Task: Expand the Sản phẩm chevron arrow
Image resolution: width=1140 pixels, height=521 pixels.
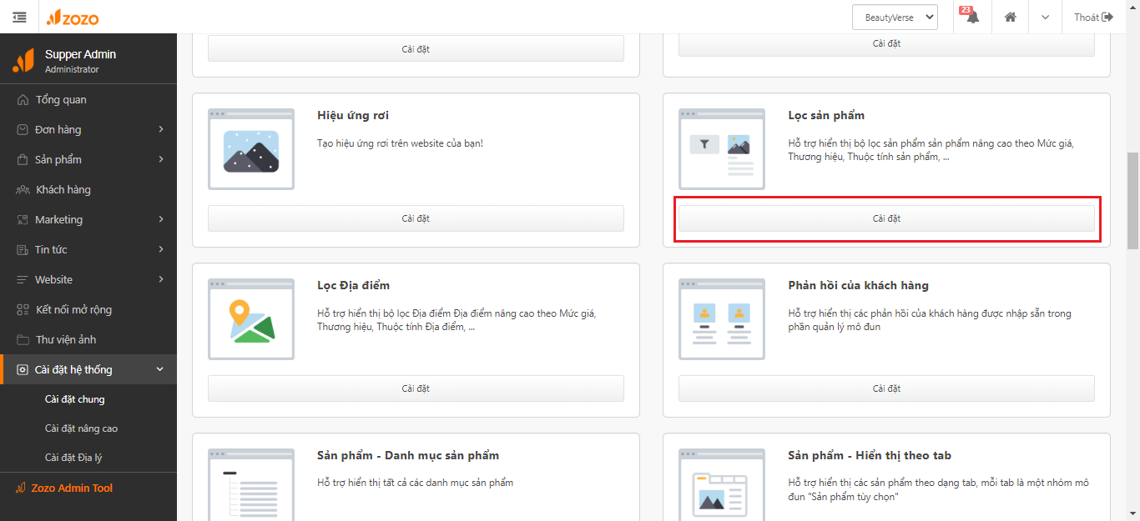Action: (x=160, y=159)
